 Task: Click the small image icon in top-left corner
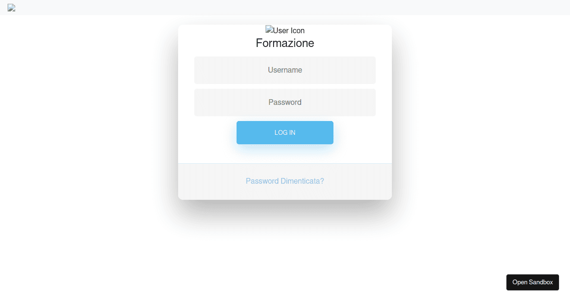click(x=11, y=8)
